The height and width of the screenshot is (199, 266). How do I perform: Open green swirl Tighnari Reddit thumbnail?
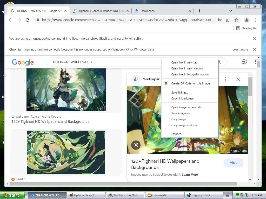point(66,152)
